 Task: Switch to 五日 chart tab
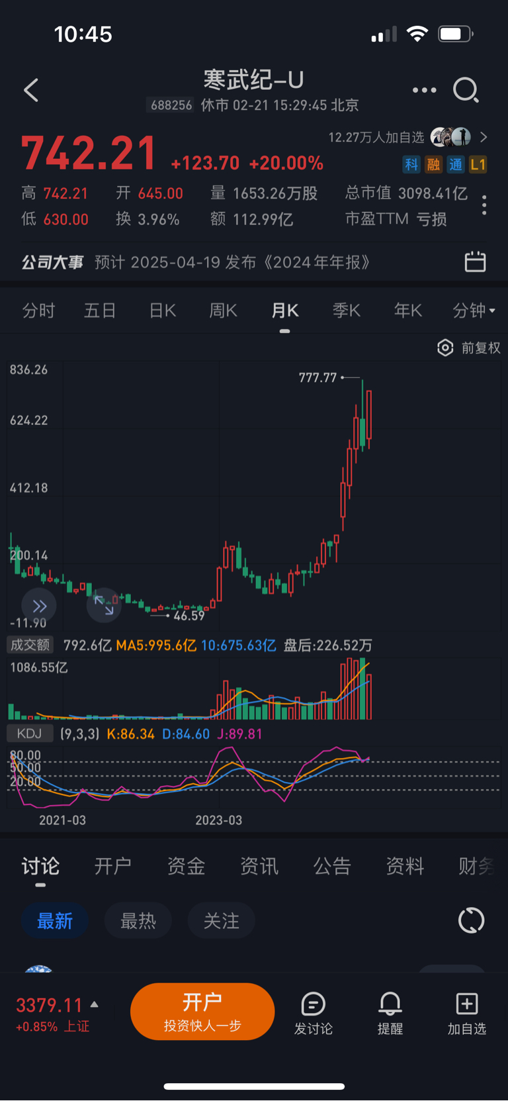100,311
